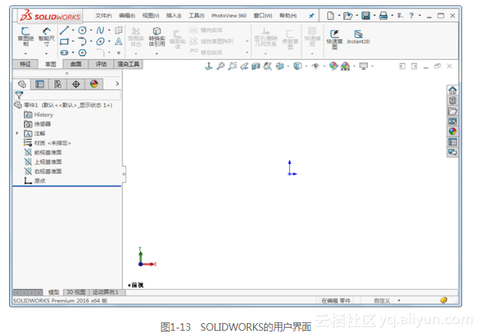
Task: Open the FeatureManager design tree tab
Action: (x=22, y=84)
